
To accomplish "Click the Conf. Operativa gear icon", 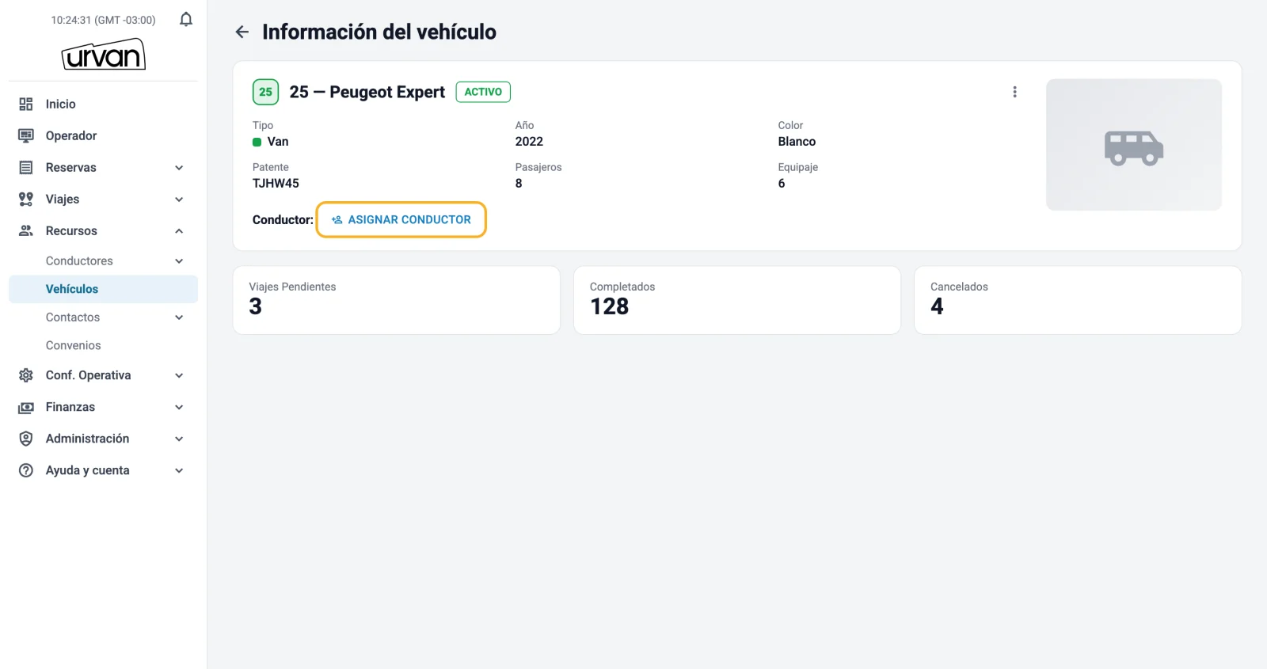I will coord(26,375).
